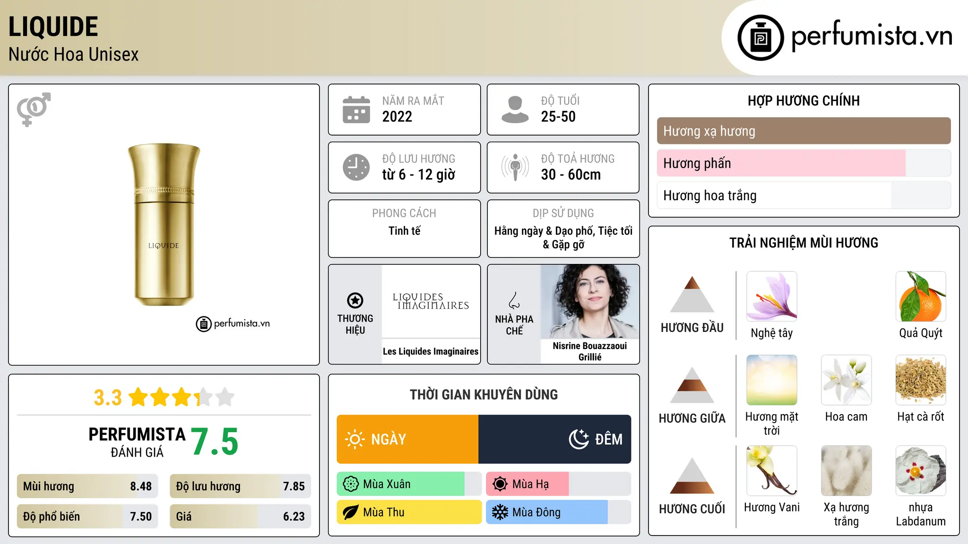Click the Mùa Đông season bar
This screenshot has width=968, height=544.
[x=558, y=512]
